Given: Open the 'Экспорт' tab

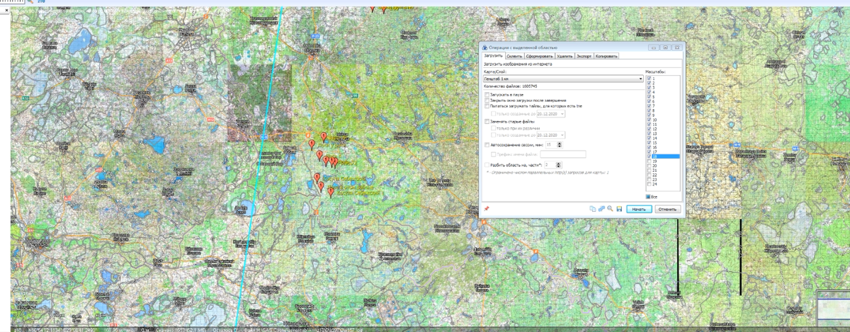Looking at the screenshot, I should point(584,56).
